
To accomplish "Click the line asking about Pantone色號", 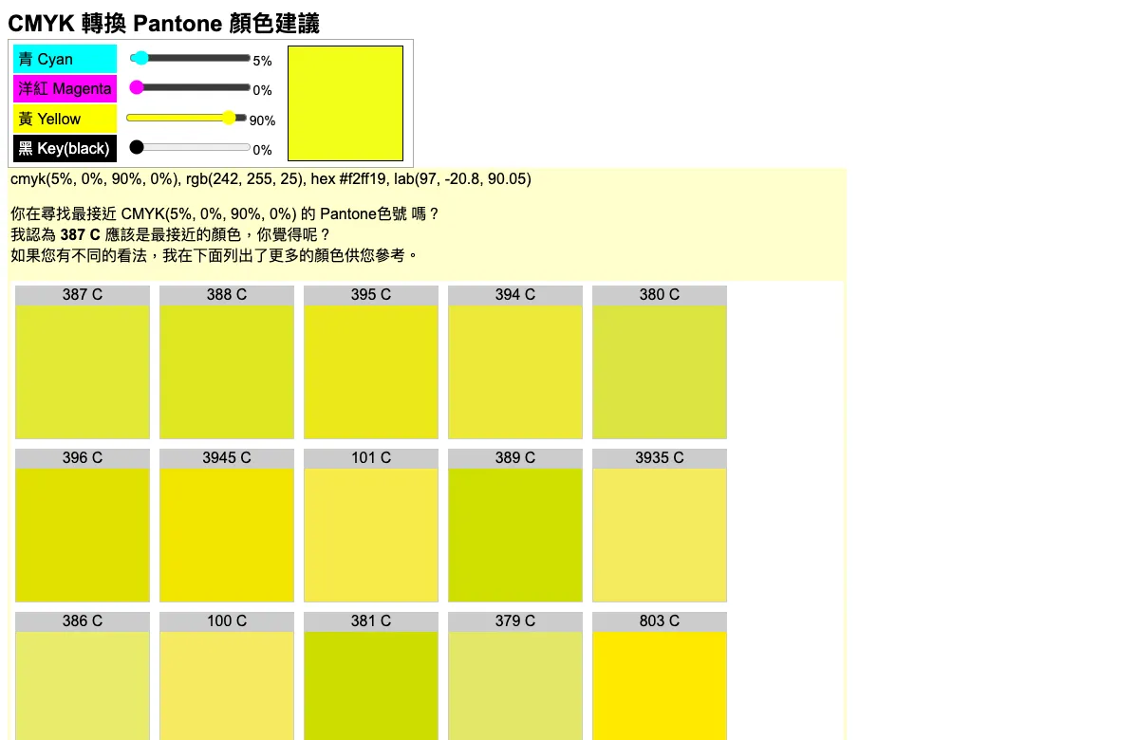I will 225,213.
